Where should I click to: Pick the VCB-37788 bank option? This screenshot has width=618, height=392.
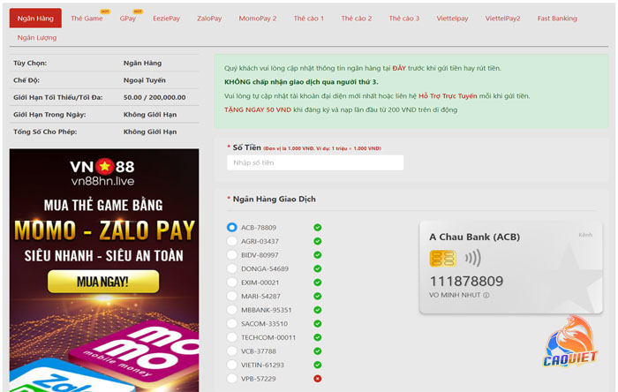coord(231,351)
